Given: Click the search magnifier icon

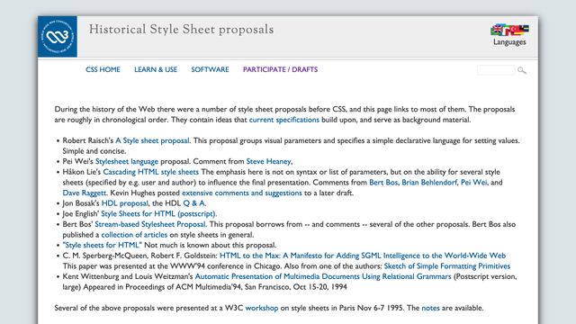Looking at the screenshot, I should (x=522, y=70).
